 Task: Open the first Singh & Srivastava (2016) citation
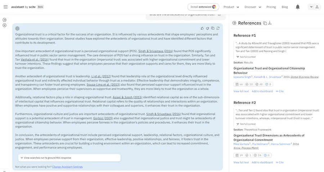click(x=156, y=51)
